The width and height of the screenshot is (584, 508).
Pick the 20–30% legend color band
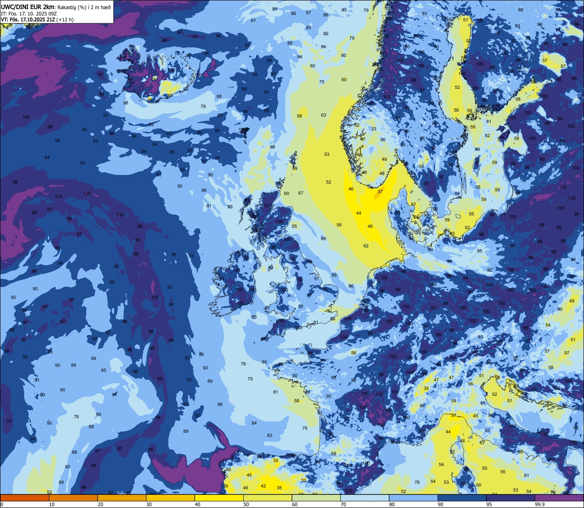[122, 498]
